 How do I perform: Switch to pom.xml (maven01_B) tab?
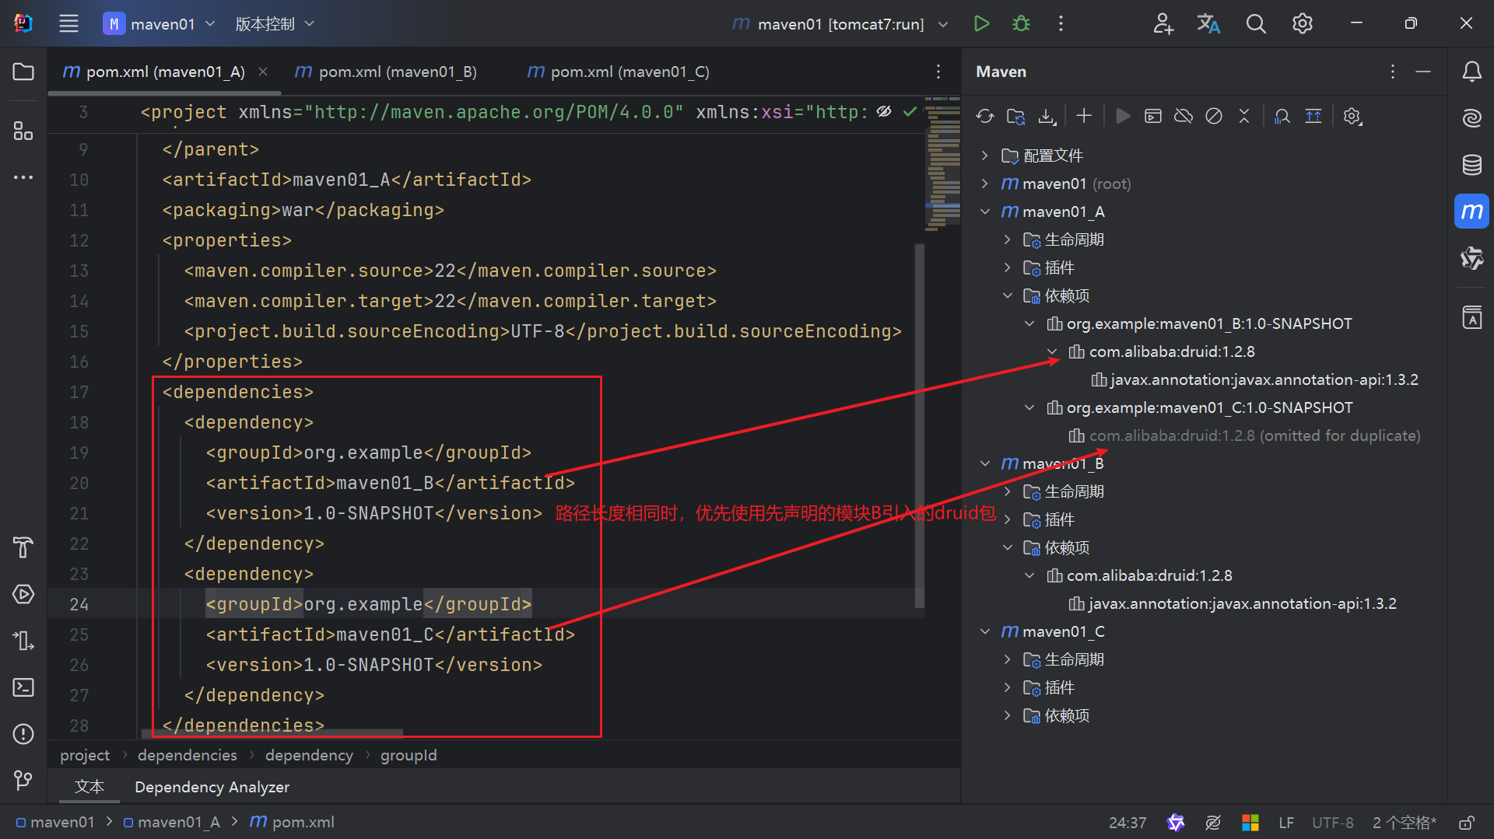tap(386, 72)
